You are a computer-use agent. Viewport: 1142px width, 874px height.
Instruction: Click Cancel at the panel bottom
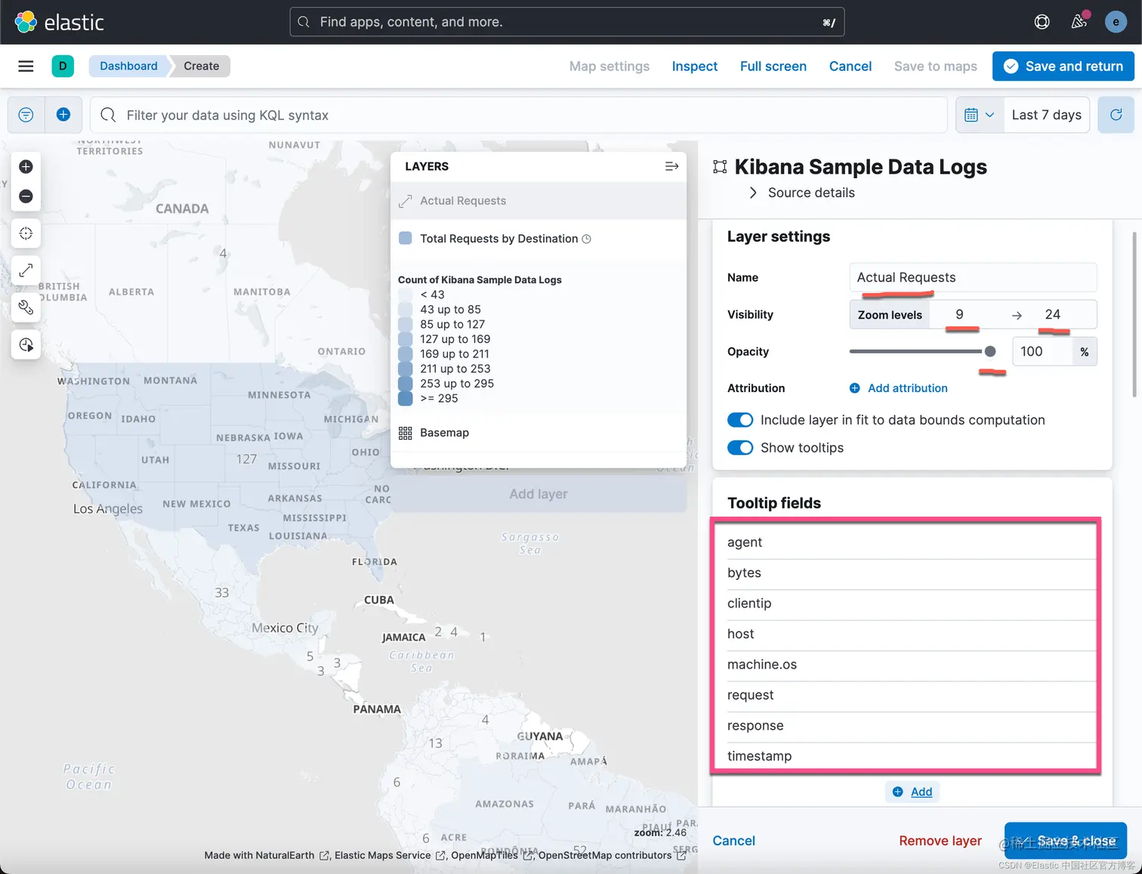click(734, 841)
